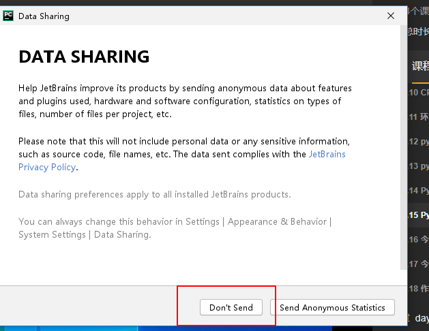Select course item number 17

tap(419, 264)
